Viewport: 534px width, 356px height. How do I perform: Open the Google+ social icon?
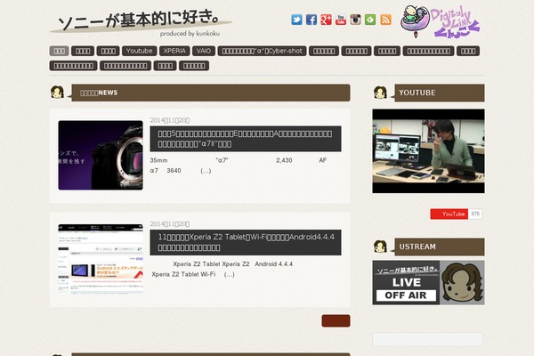(326, 20)
